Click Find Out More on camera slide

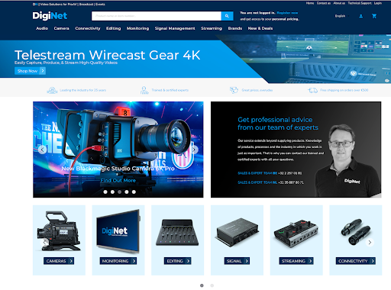coord(118,180)
